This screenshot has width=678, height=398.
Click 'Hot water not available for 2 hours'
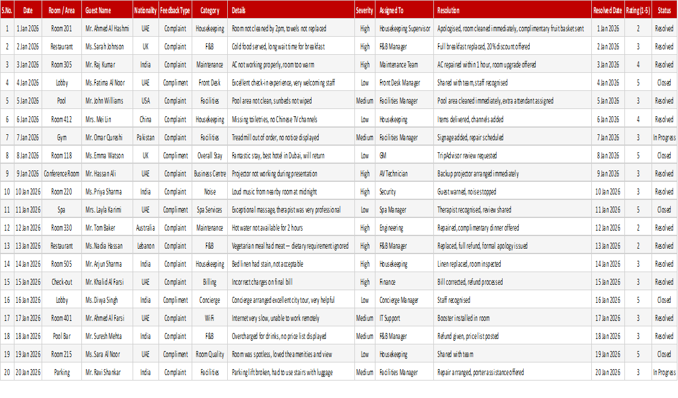click(291, 228)
